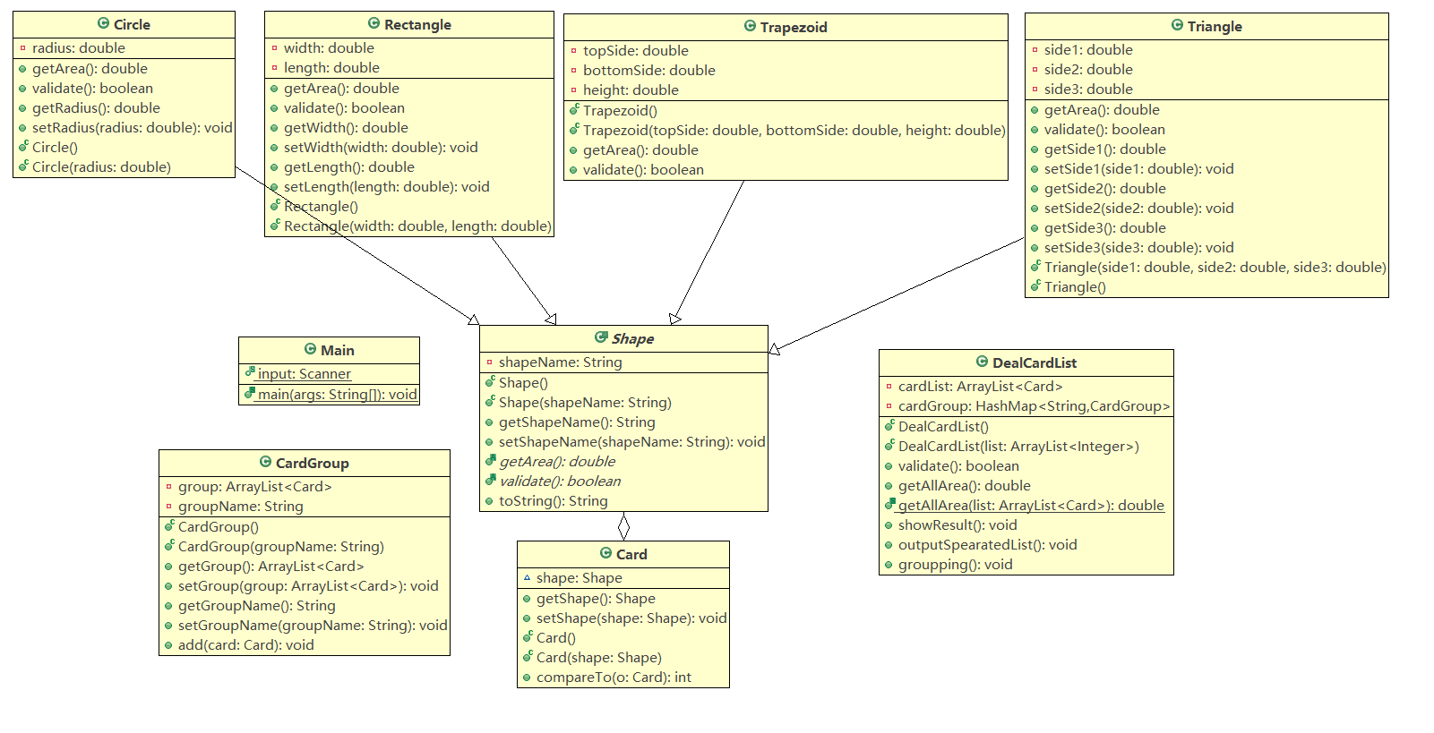
Task: Click the text getRadius(): double
Action: [x=96, y=107]
